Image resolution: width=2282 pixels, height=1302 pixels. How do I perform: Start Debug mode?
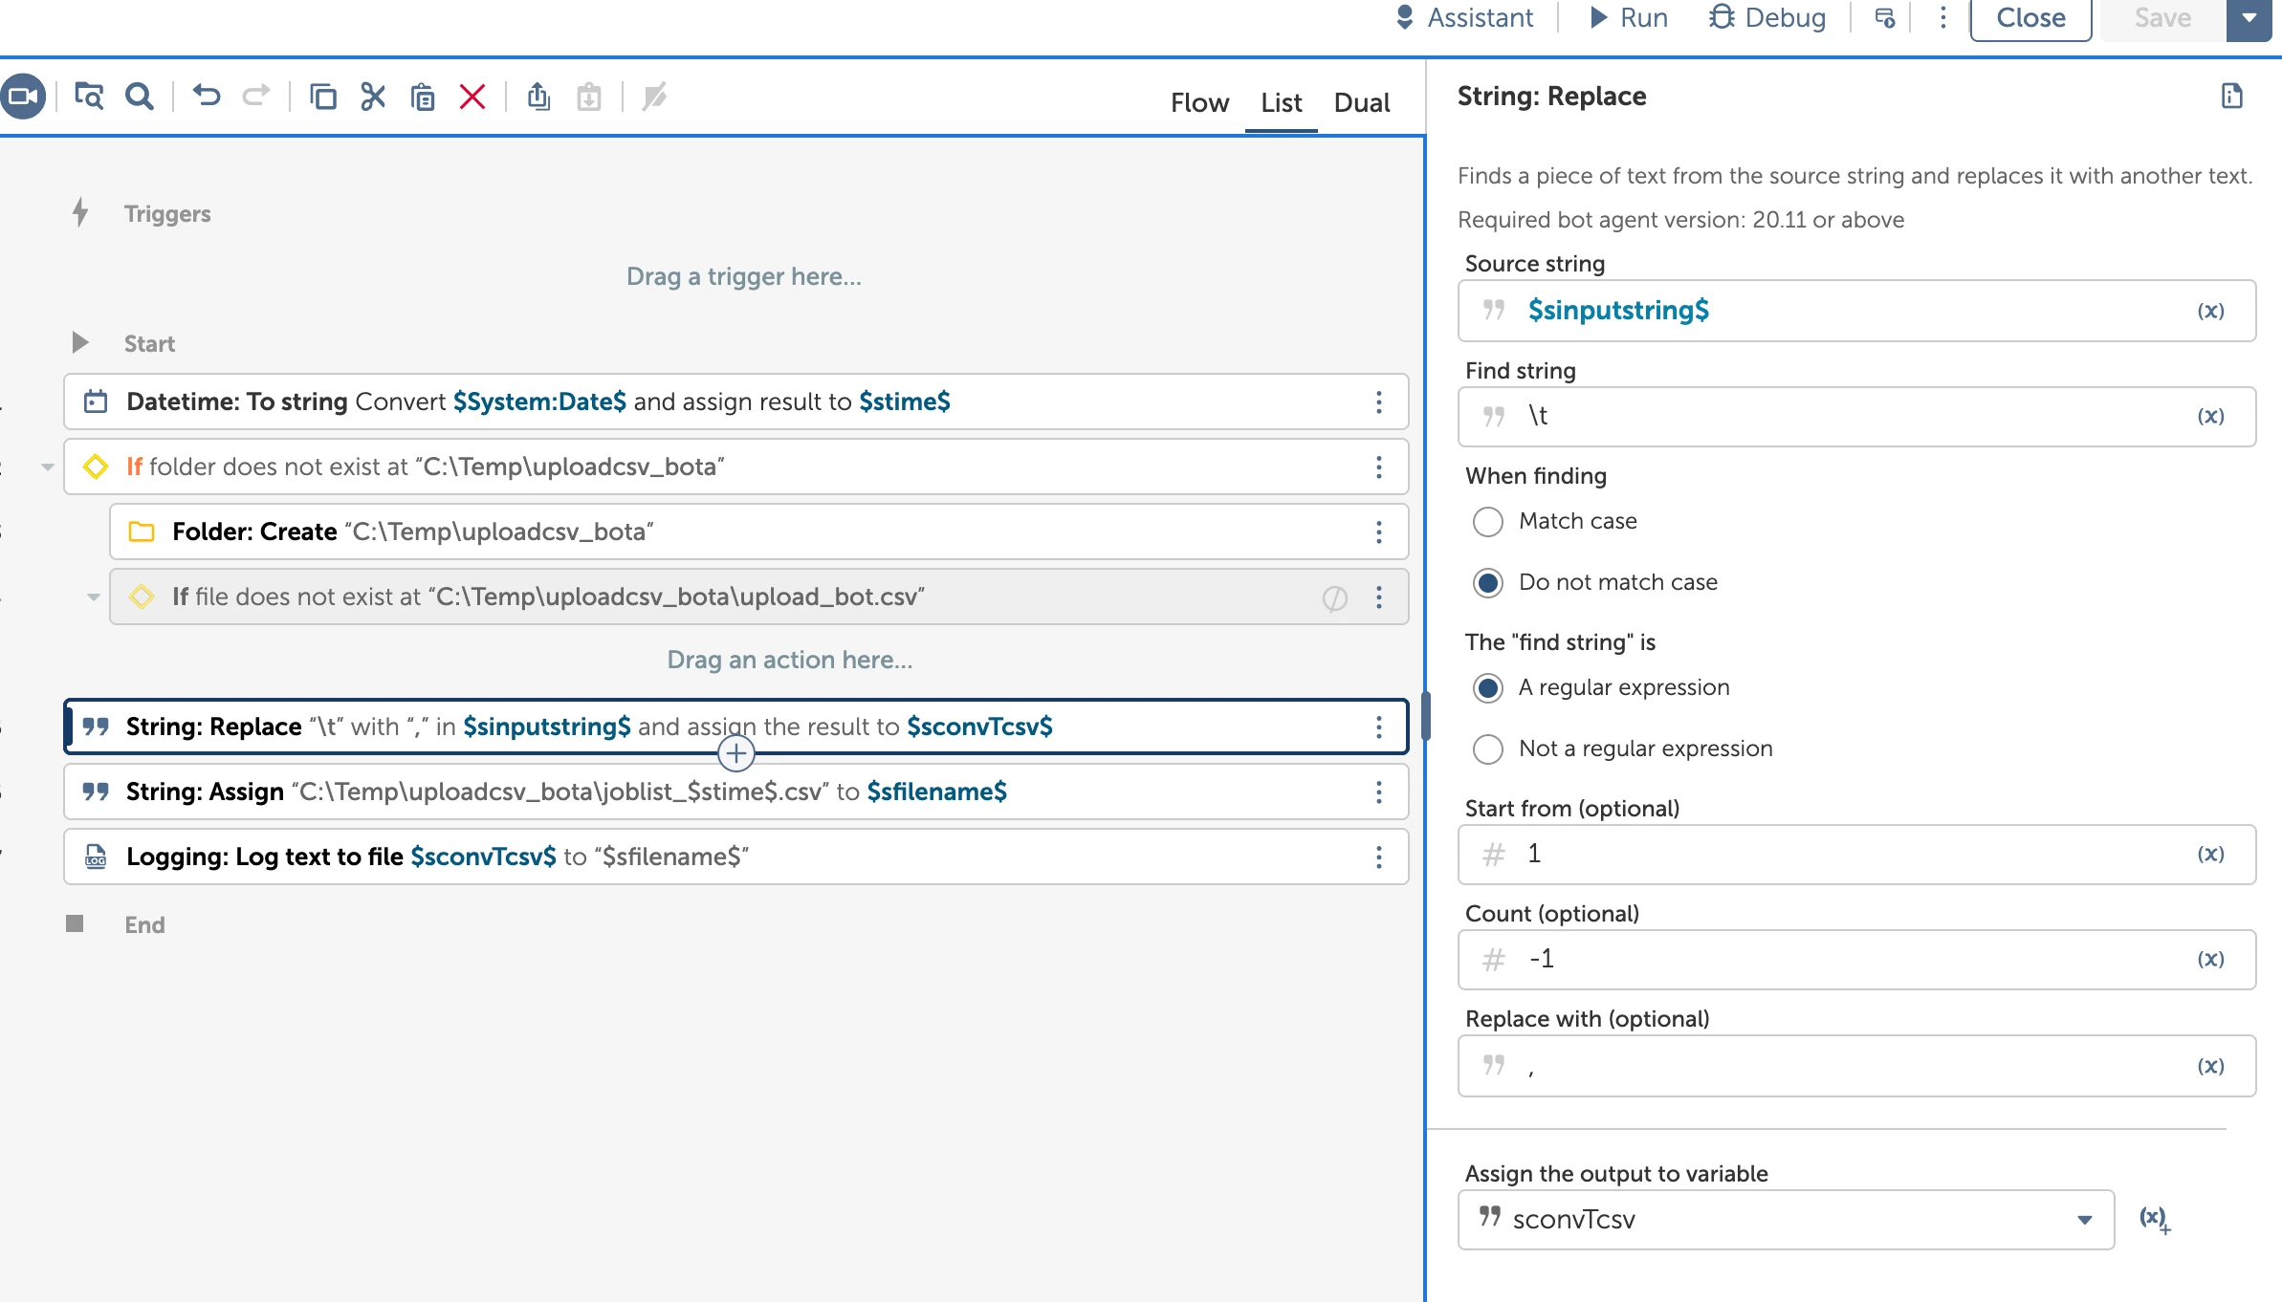click(1767, 18)
